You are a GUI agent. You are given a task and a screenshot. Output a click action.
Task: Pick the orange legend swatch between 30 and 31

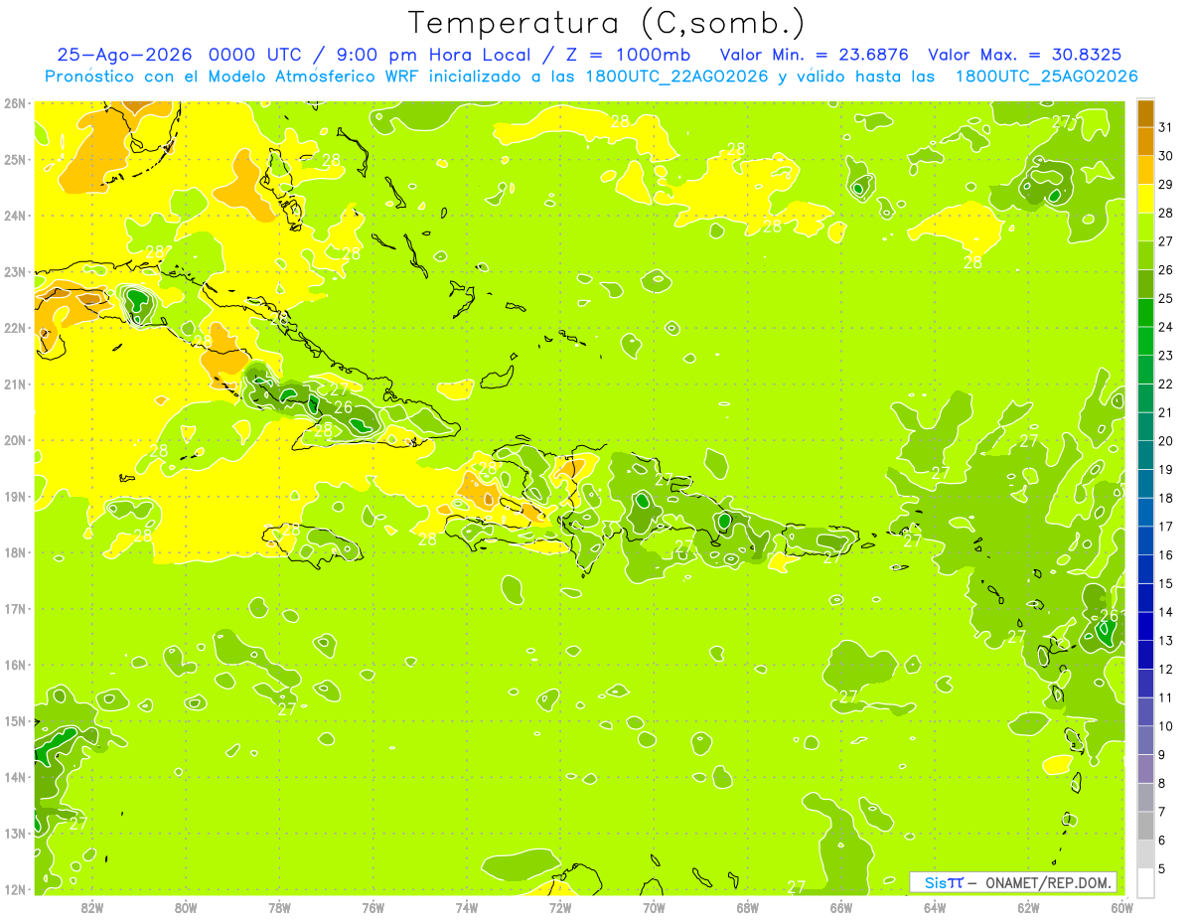coord(1145,142)
